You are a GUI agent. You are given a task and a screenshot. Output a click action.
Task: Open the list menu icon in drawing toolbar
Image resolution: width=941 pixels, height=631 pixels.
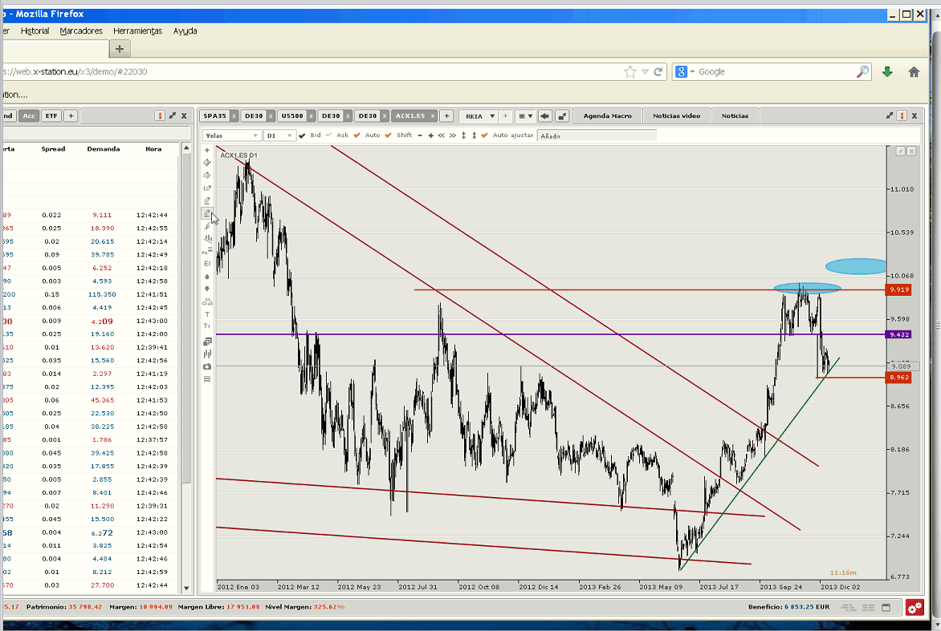[207, 378]
